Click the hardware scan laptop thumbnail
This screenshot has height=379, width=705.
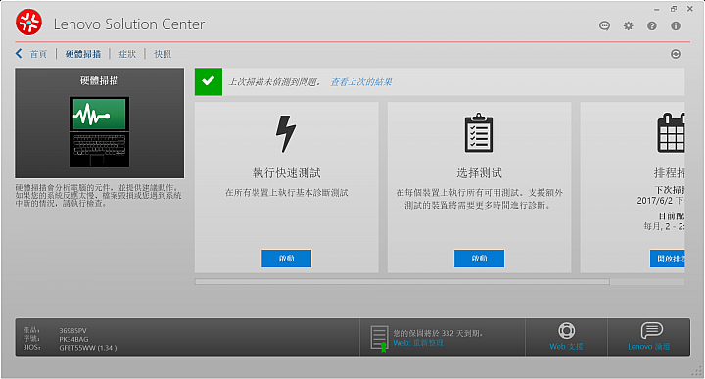99,132
